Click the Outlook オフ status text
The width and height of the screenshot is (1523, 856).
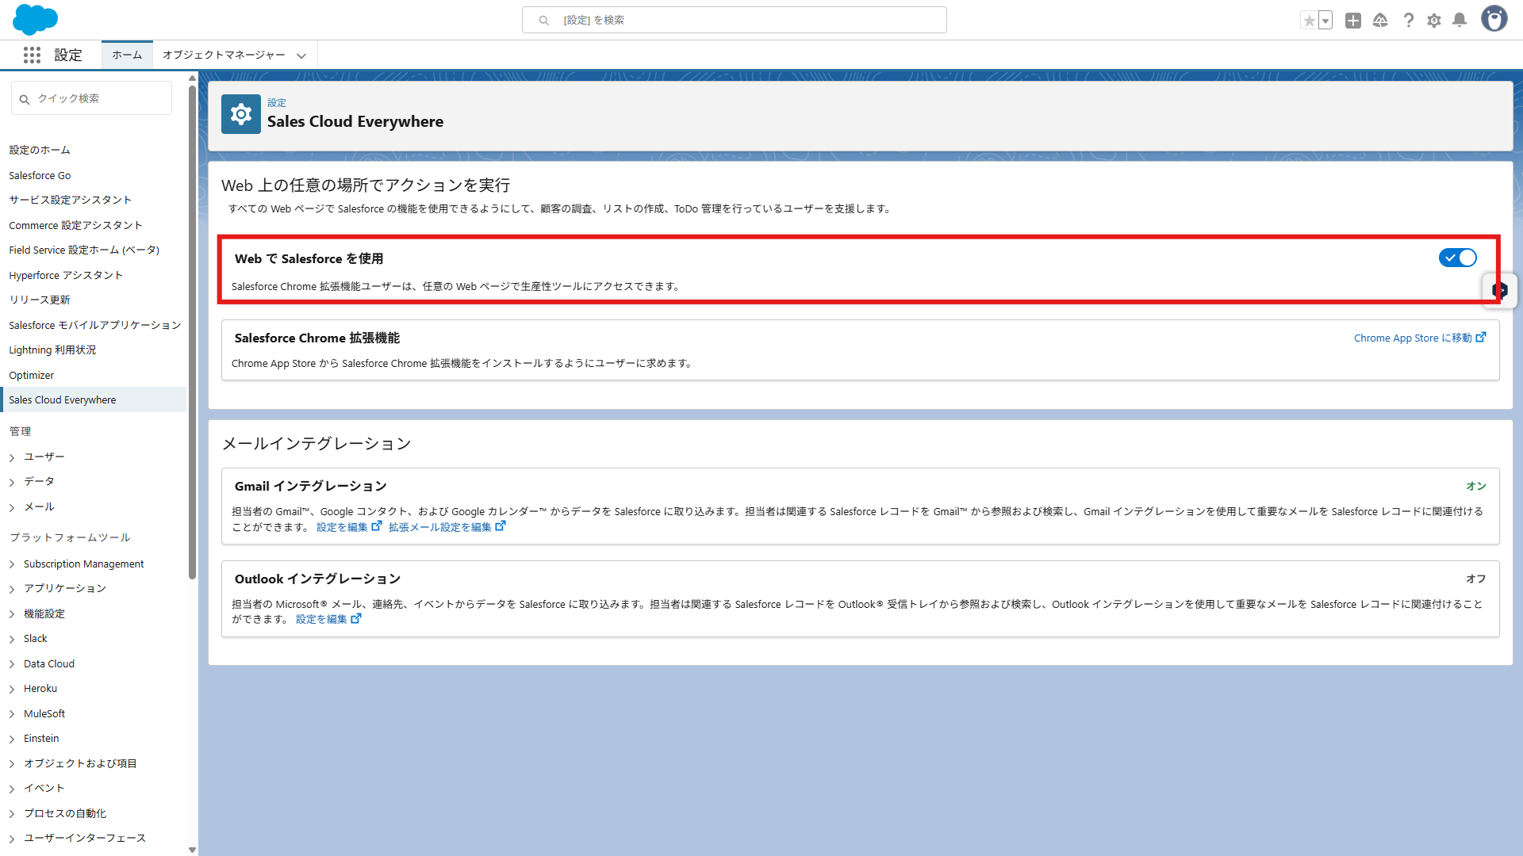[1476, 579]
